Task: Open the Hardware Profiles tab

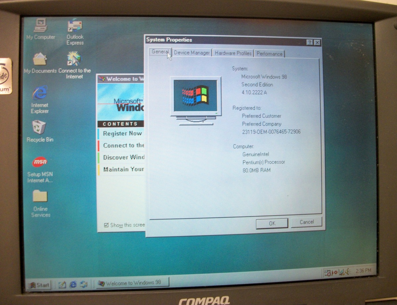Action: [233, 53]
